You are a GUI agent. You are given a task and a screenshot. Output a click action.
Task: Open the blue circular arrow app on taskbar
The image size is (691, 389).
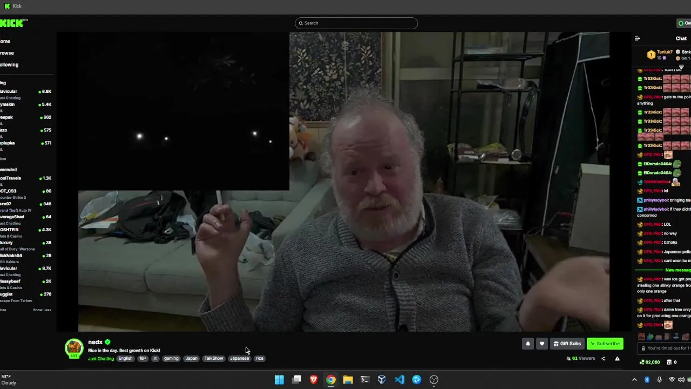(417, 380)
